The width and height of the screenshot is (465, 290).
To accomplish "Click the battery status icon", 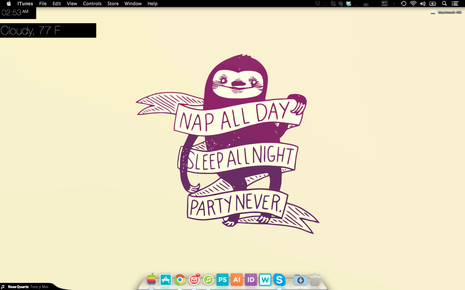I will click(x=433, y=4).
